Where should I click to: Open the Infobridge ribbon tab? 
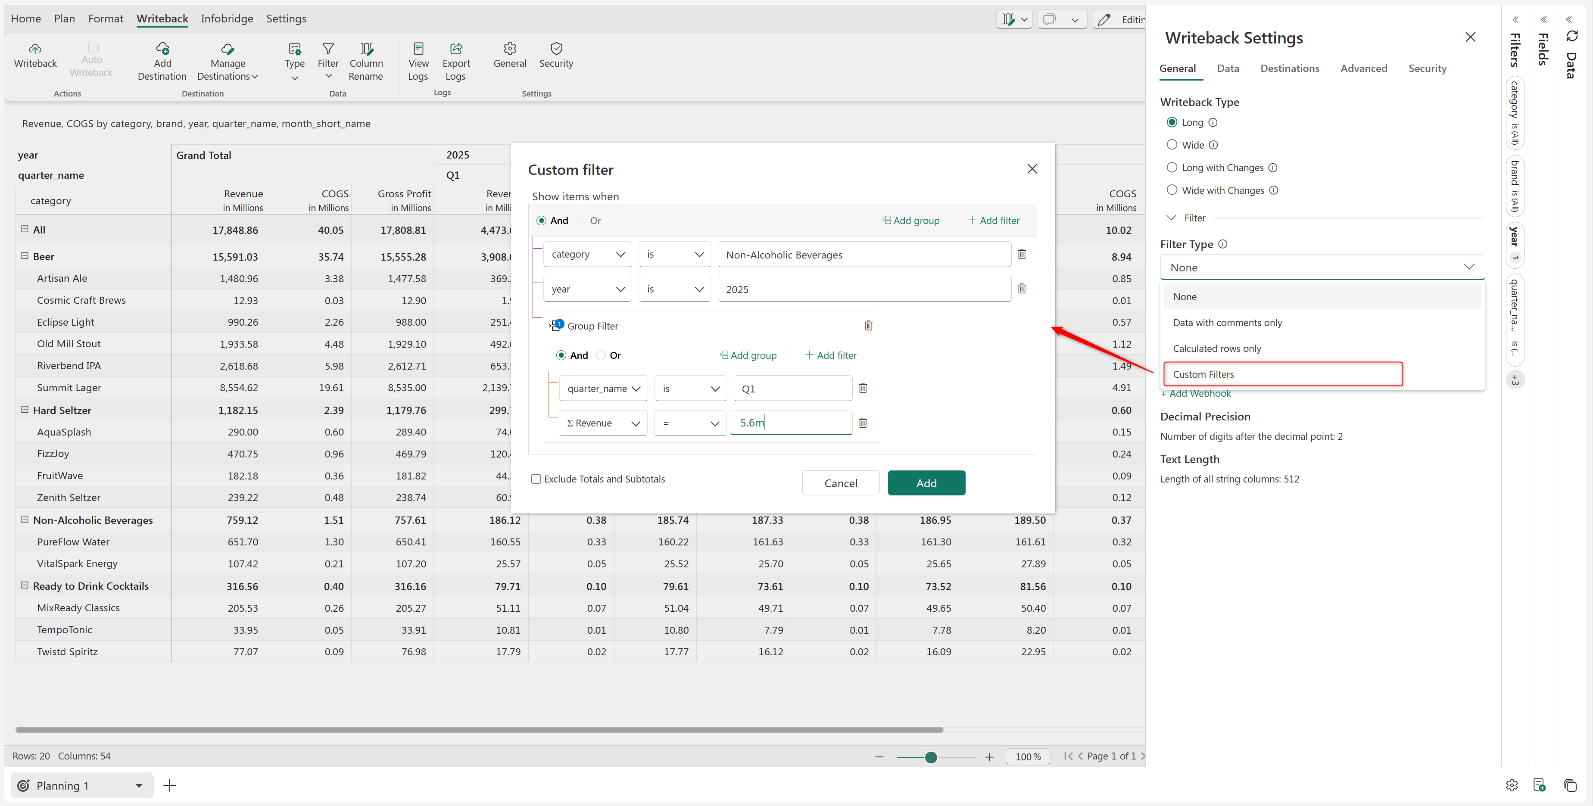226,19
